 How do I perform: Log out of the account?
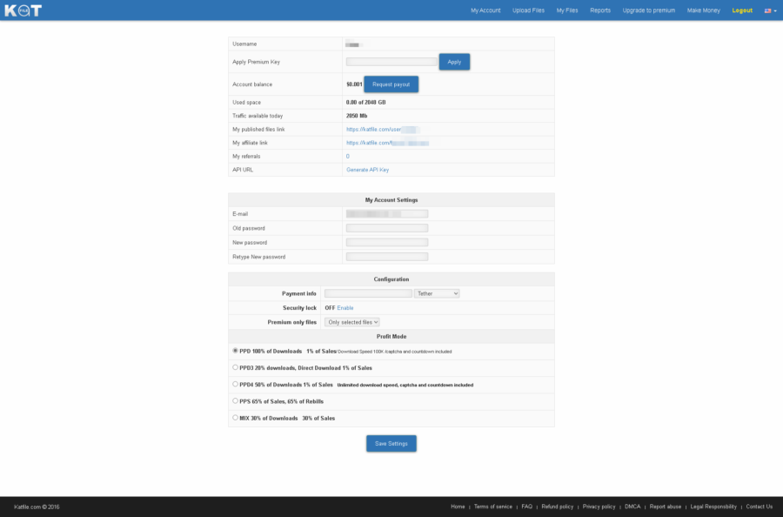[742, 10]
